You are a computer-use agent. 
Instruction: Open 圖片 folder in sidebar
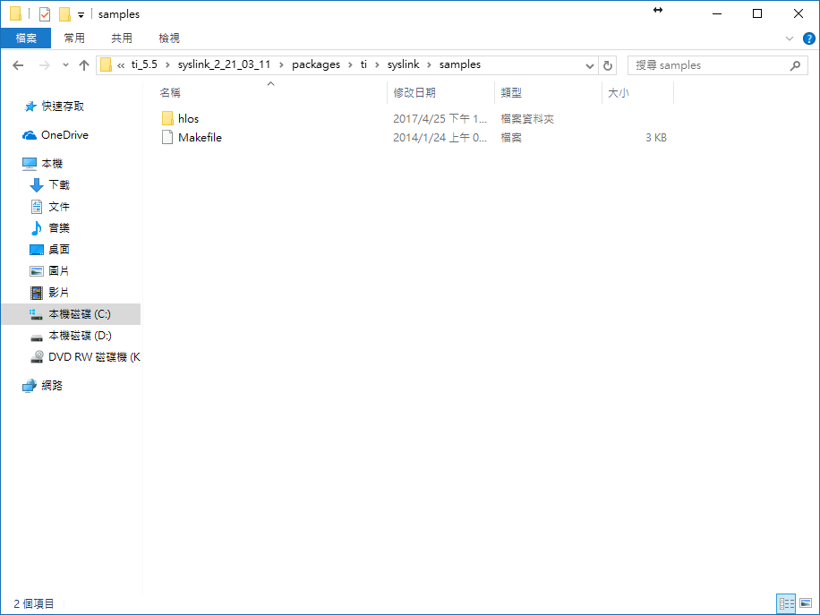click(59, 271)
